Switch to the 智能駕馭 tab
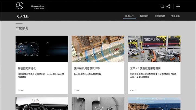196x110 pixels. [144, 16]
